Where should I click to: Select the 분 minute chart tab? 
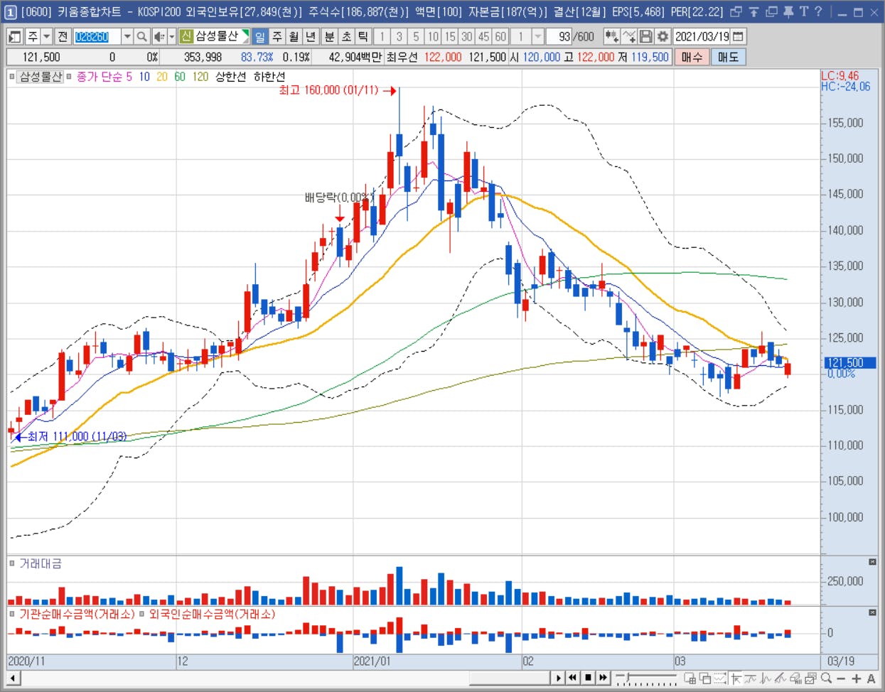329,36
